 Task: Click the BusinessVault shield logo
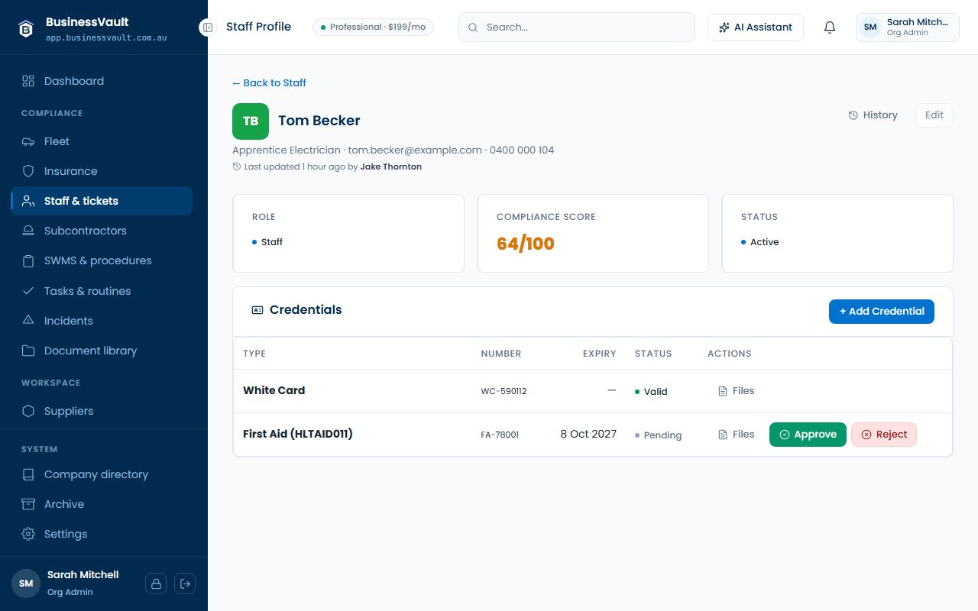click(26, 28)
